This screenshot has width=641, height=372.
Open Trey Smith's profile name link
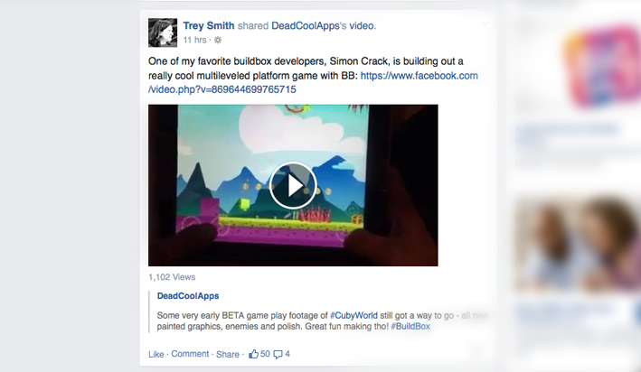tap(209, 25)
